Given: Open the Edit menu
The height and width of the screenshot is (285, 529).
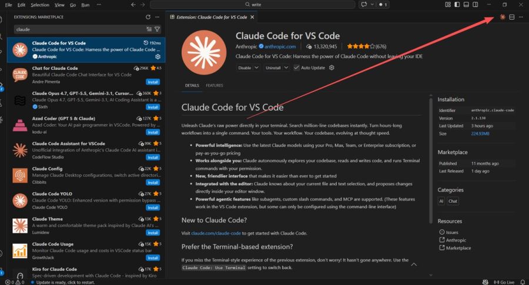Looking at the screenshot, I should [21, 5].
